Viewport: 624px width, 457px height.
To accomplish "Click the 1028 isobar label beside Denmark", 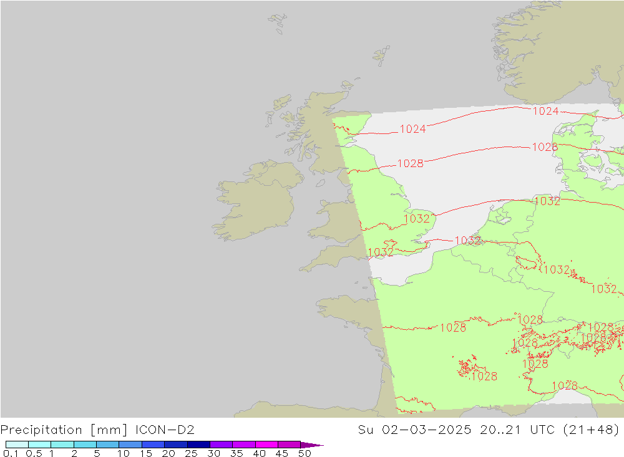I will coord(545,147).
